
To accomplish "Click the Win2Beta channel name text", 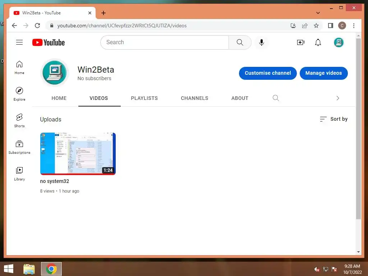I will pos(96,70).
